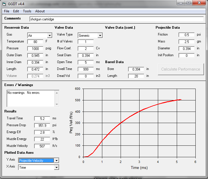
Task: Expand the Gas type dropdown
Action: pyautogui.click(x=50, y=36)
